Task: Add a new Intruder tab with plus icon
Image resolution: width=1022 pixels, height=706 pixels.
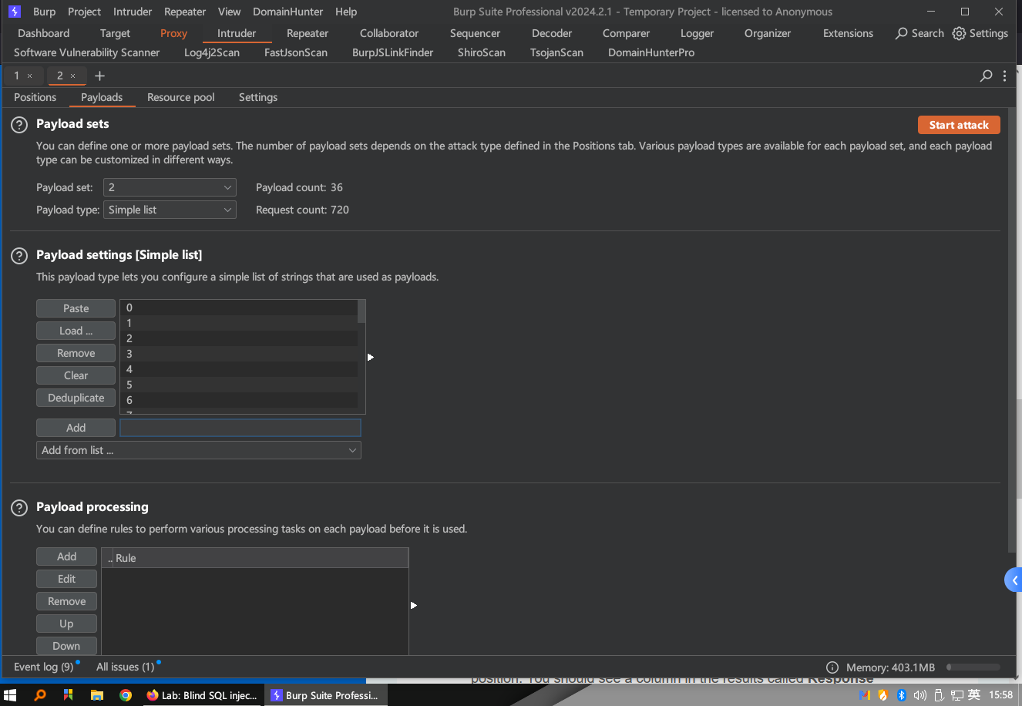Action: pyautogui.click(x=99, y=76)
